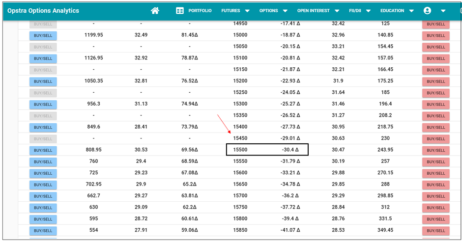Click the home icon in navbar
This screenshot has width=462, height=242.
pyautogui.click(x=155, y=11)
